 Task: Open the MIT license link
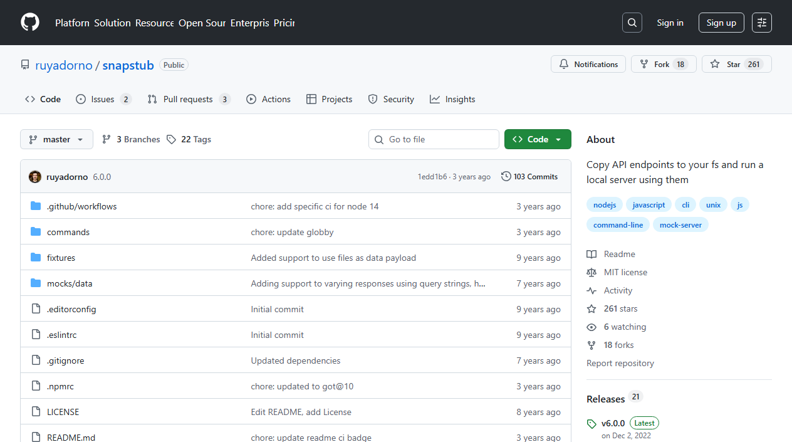point(625,272)
